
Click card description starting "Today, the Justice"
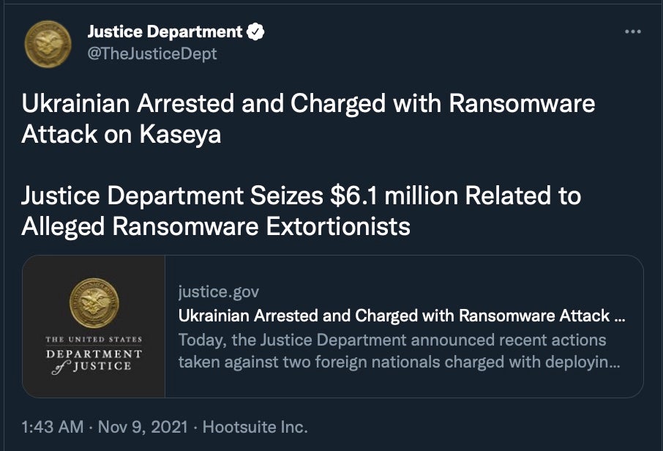pyautogui.click(x=392, y=340)
